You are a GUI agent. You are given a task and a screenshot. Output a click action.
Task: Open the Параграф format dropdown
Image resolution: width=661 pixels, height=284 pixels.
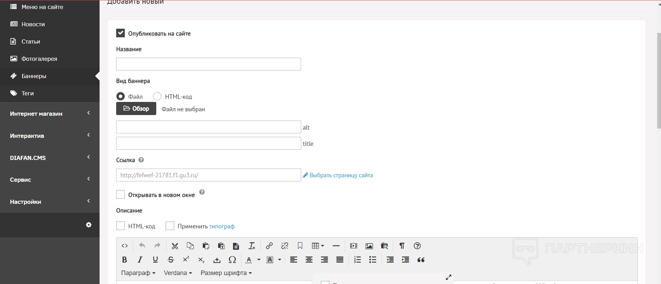point(138,273)
